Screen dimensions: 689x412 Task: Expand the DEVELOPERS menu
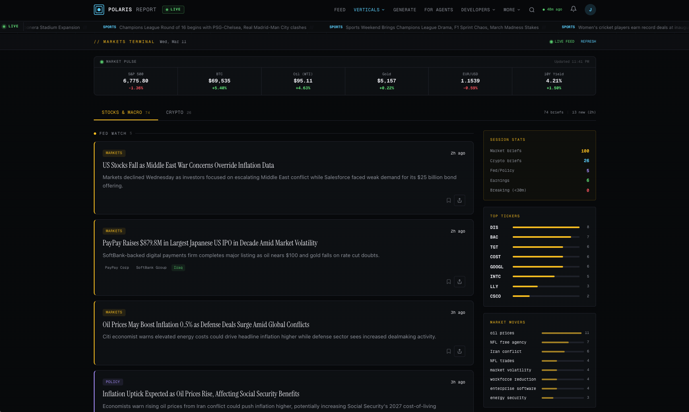478,10
